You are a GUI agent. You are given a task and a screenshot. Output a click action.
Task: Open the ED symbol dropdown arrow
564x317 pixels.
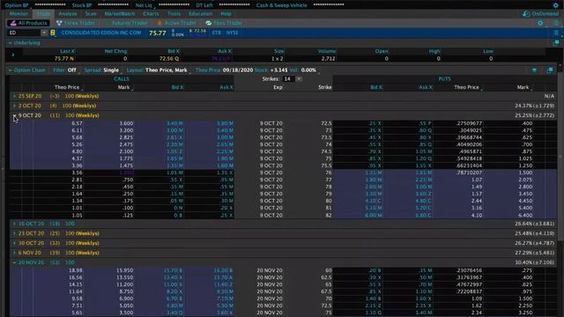pos(44,33)
